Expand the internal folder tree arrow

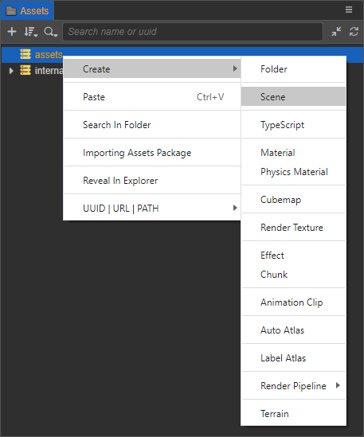tap(11, 71)
